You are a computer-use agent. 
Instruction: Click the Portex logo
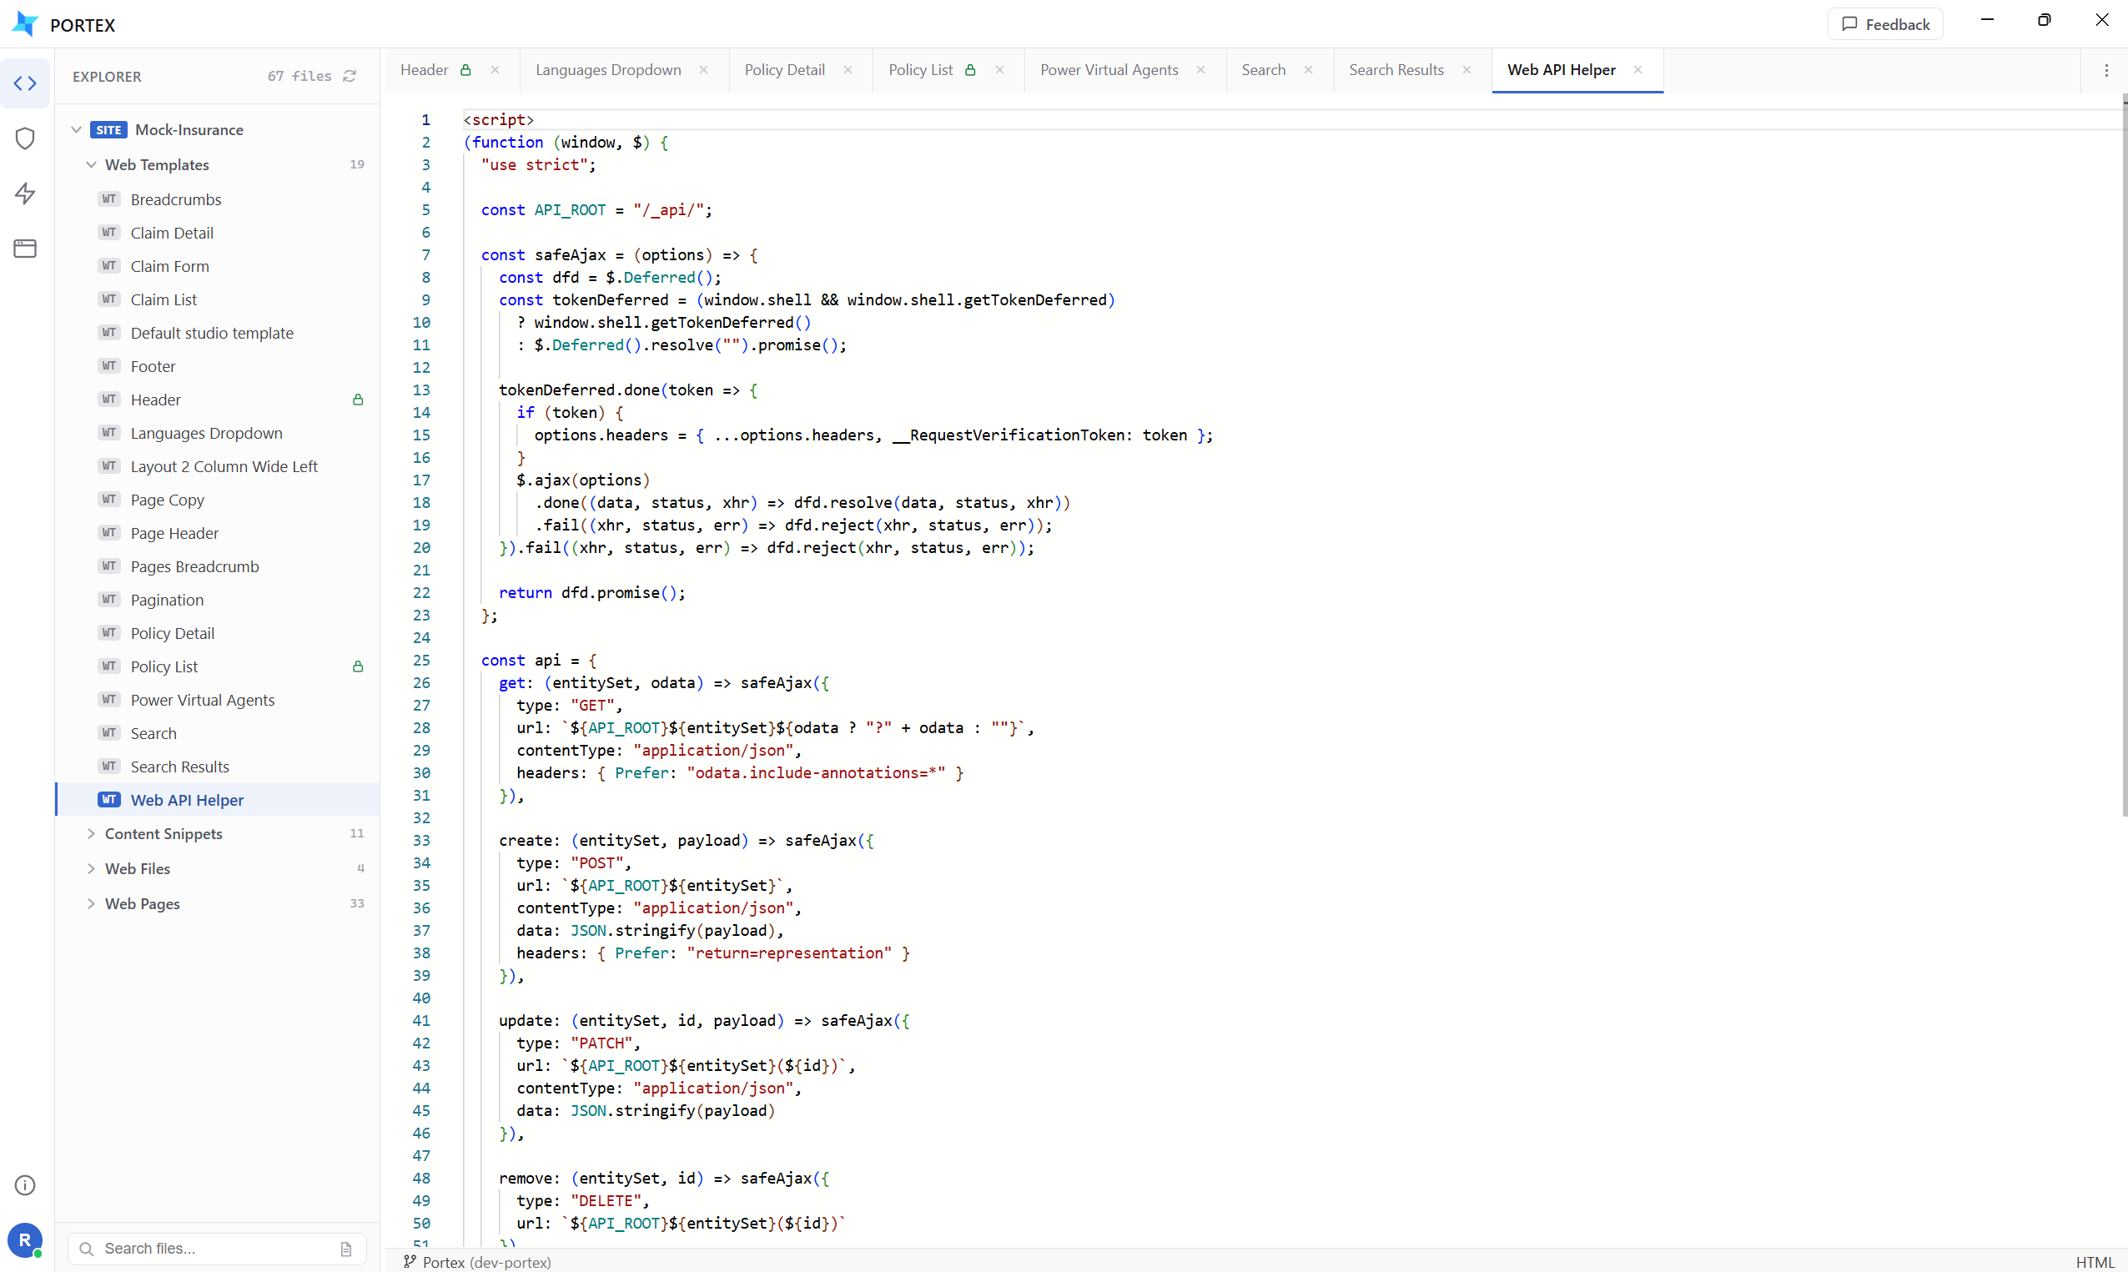[26, 24]
